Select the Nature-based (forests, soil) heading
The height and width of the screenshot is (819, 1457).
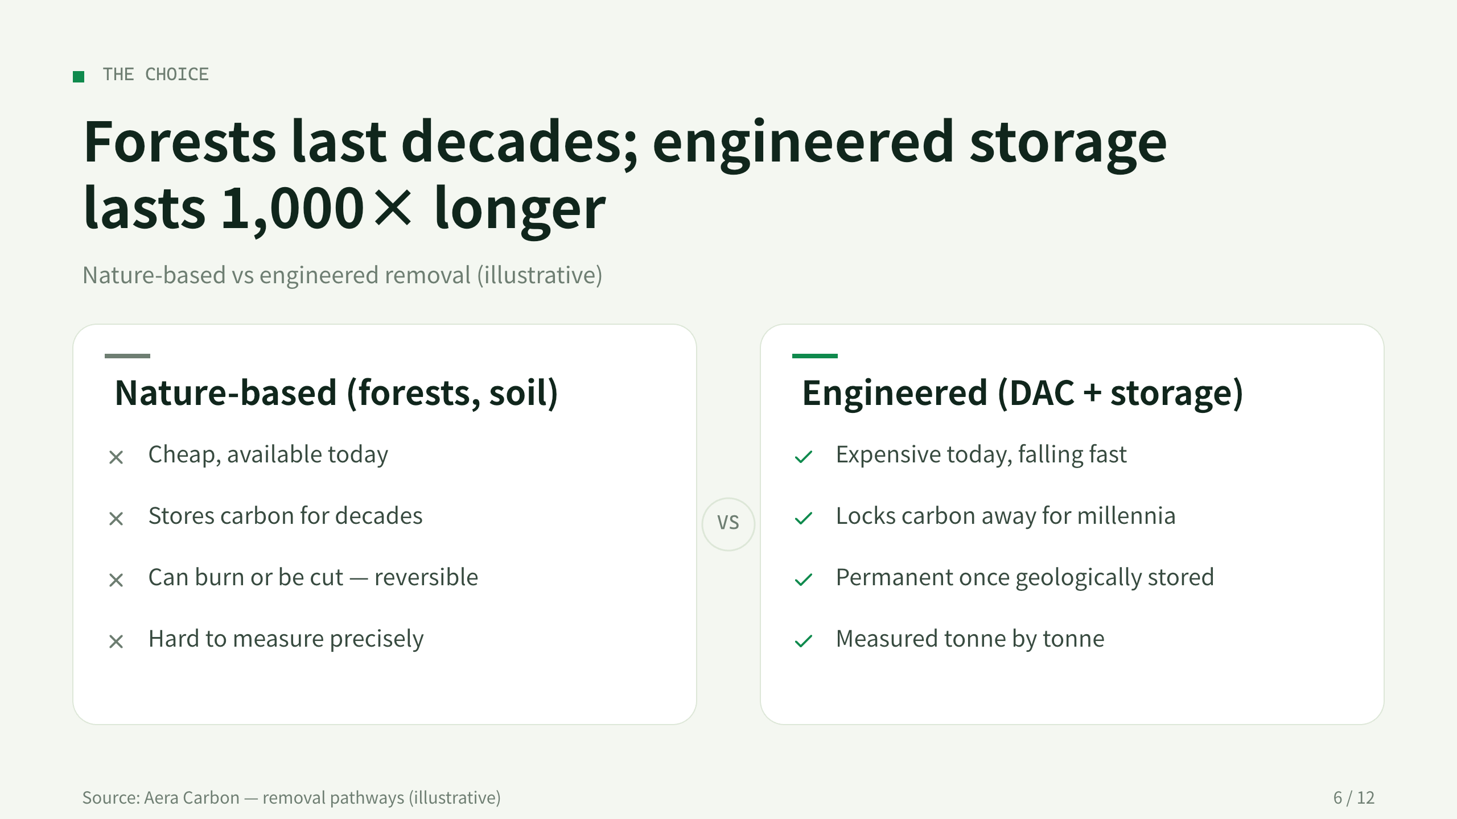(336, 393)
